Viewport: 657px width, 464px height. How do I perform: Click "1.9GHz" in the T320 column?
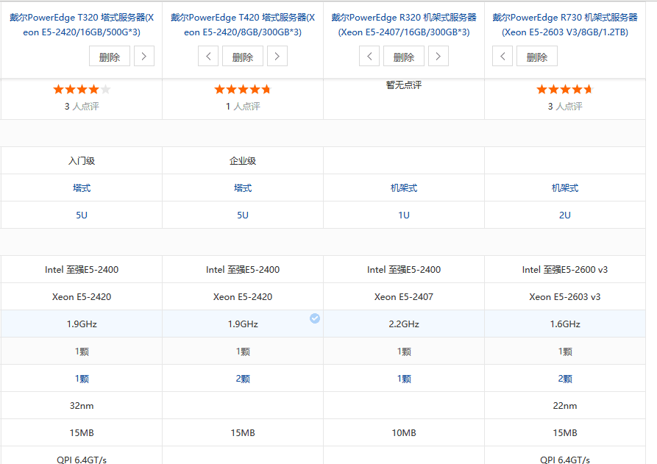pos(82,324)
